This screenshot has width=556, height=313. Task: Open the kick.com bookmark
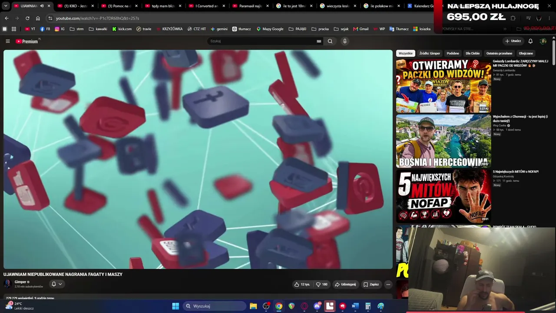pyautogui.click(x=122, y=29)
